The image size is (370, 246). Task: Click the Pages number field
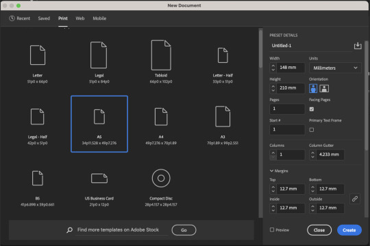pyautogui.click(x=287, y=109)
